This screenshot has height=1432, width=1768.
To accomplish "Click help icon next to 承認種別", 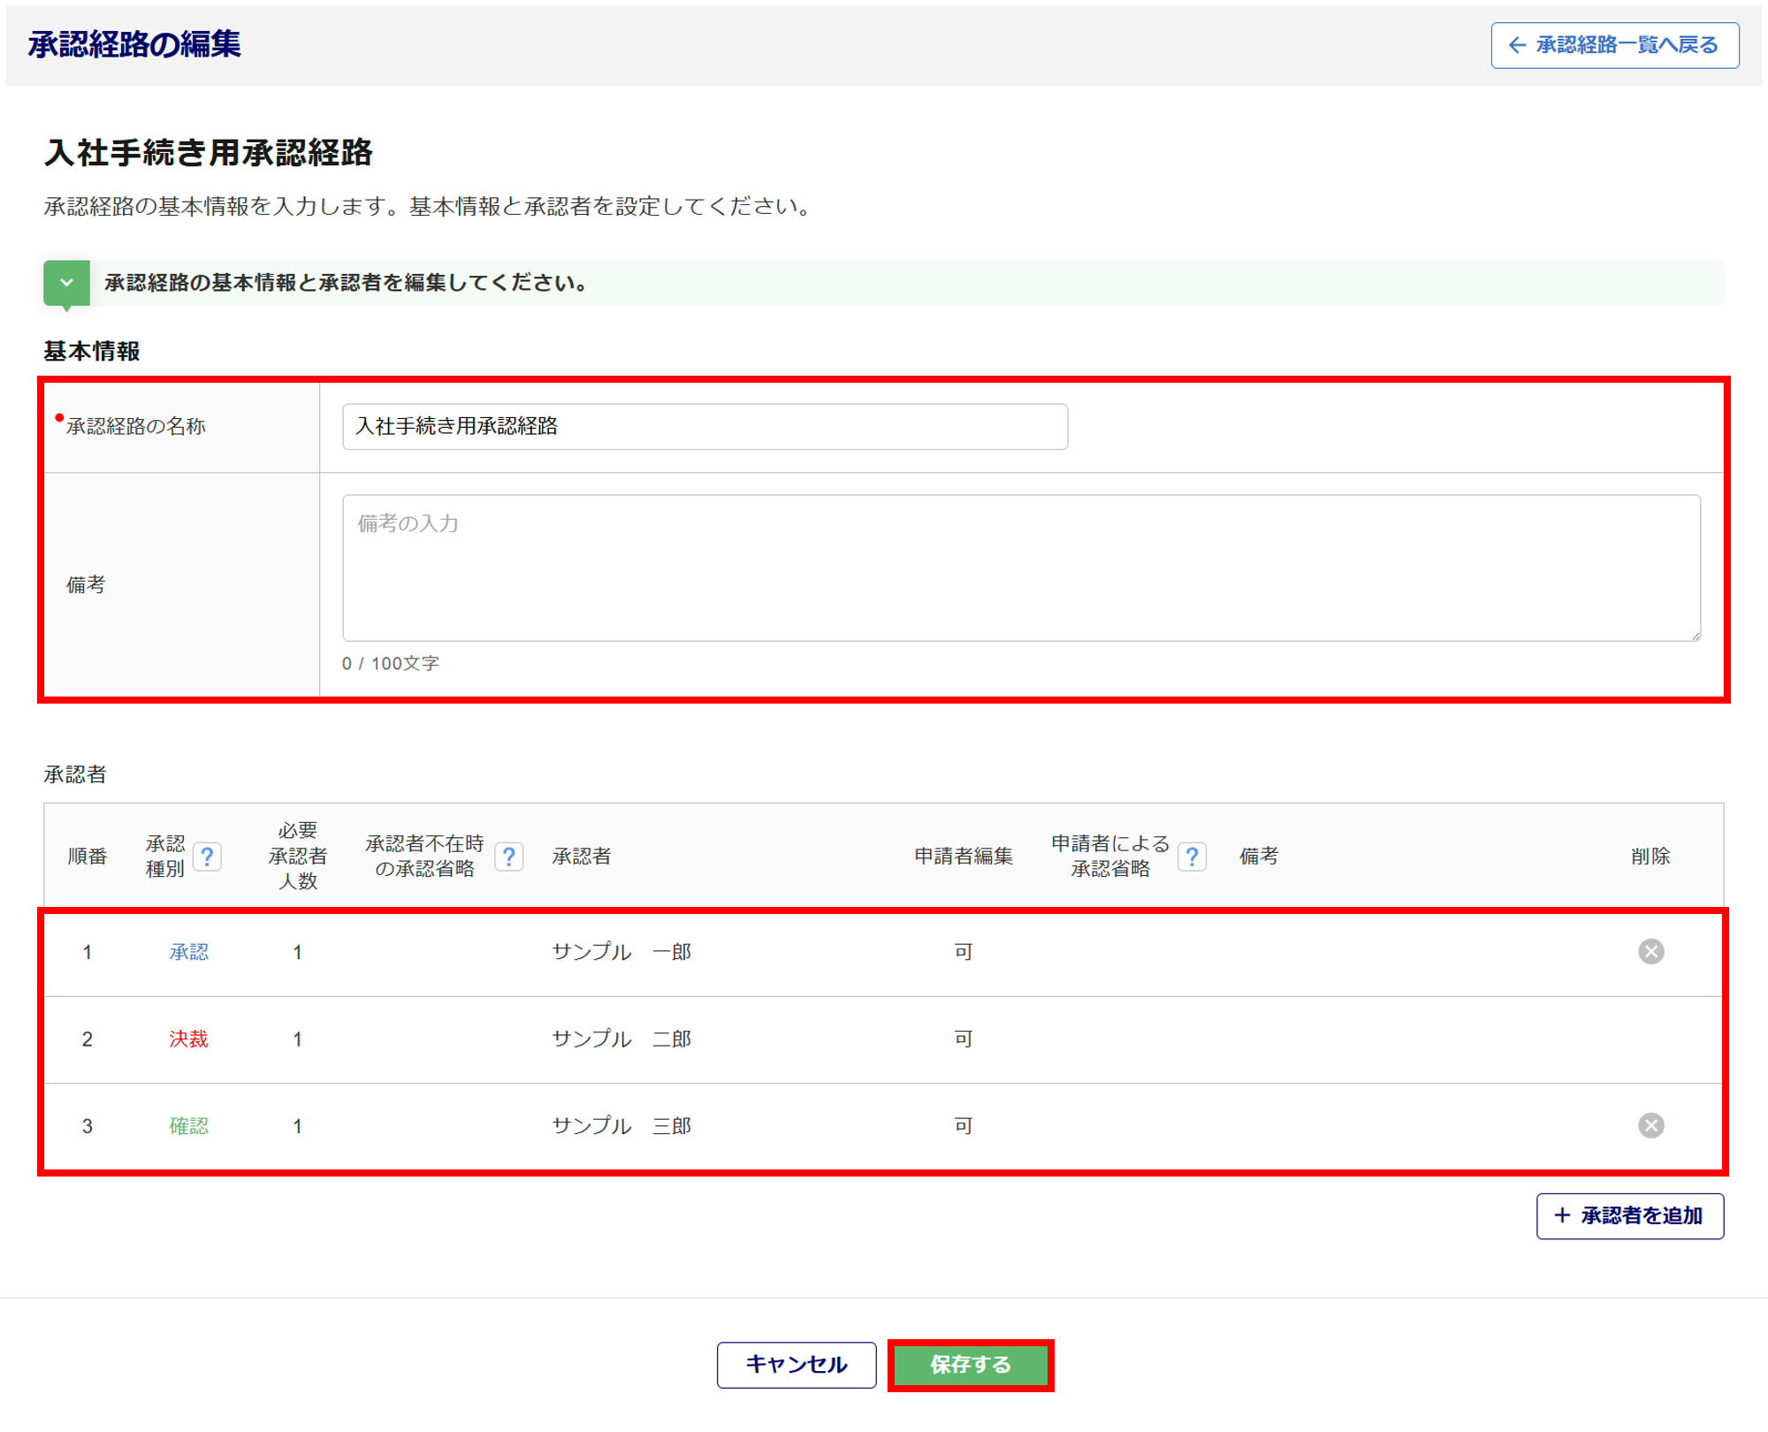I will click(x=207, y=857).
